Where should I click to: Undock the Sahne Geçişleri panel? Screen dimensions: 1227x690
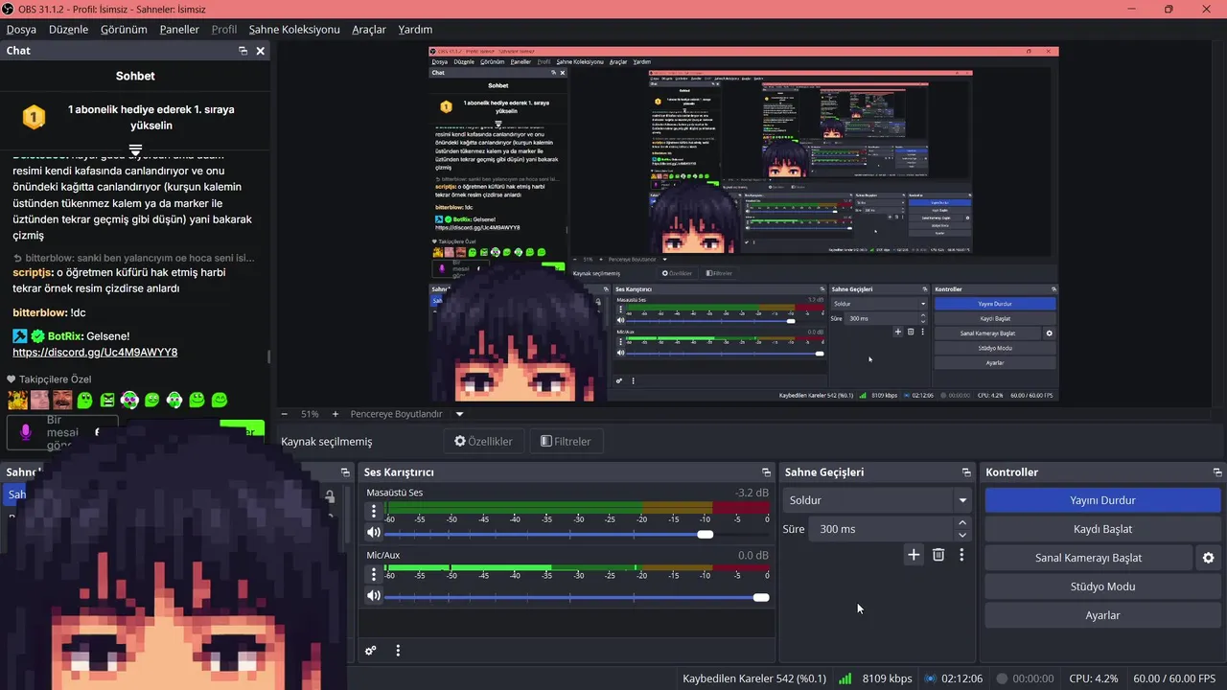(966, 472)
